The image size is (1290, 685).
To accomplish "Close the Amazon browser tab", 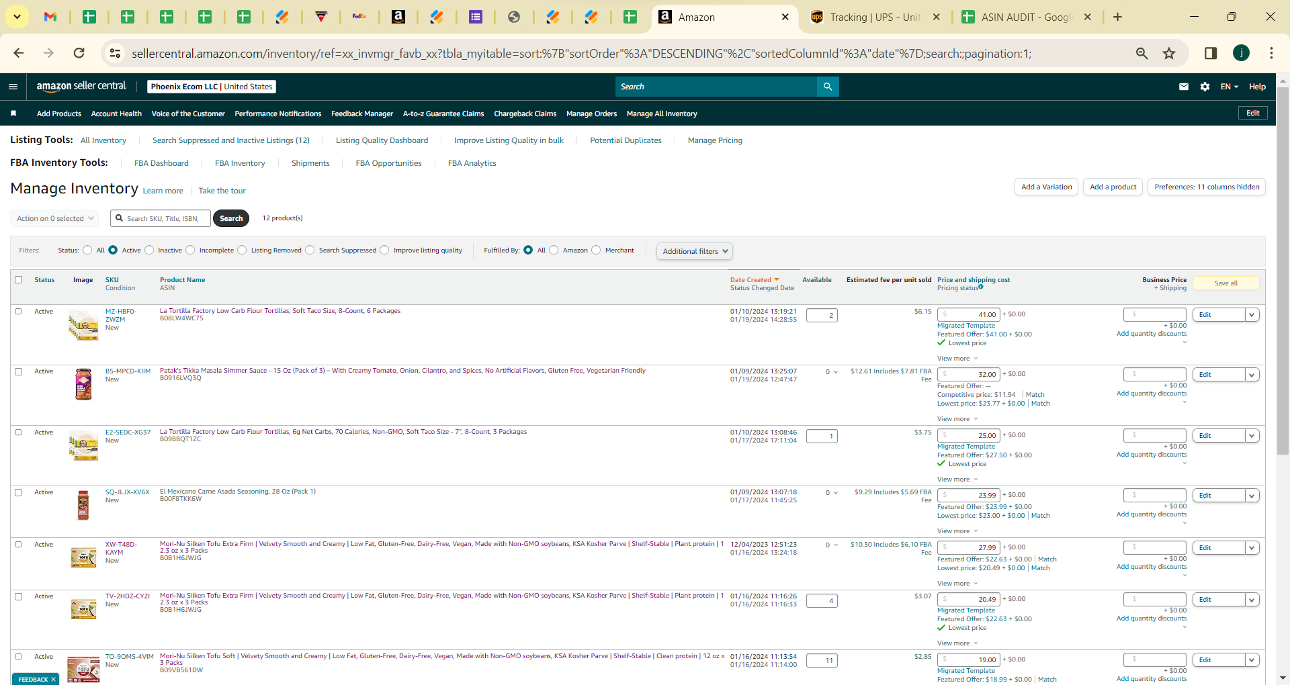I will point(785,17).
